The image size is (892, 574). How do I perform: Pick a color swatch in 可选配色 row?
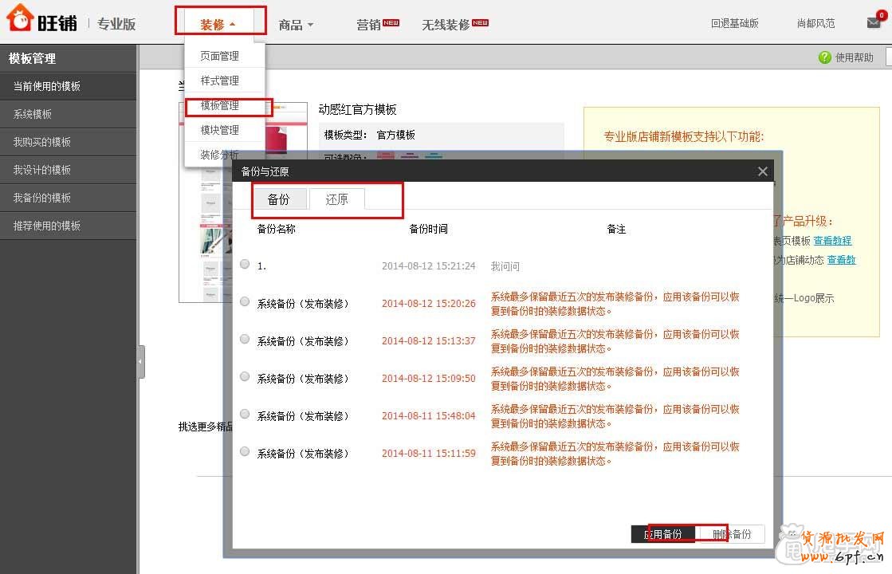[x=385, y=156]
